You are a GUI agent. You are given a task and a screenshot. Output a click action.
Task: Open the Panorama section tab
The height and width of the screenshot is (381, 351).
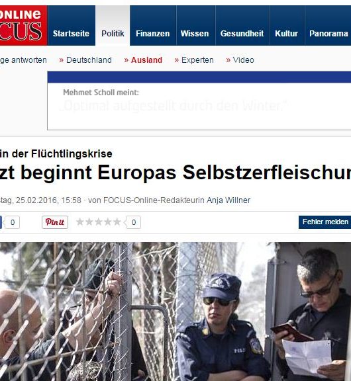328,26
